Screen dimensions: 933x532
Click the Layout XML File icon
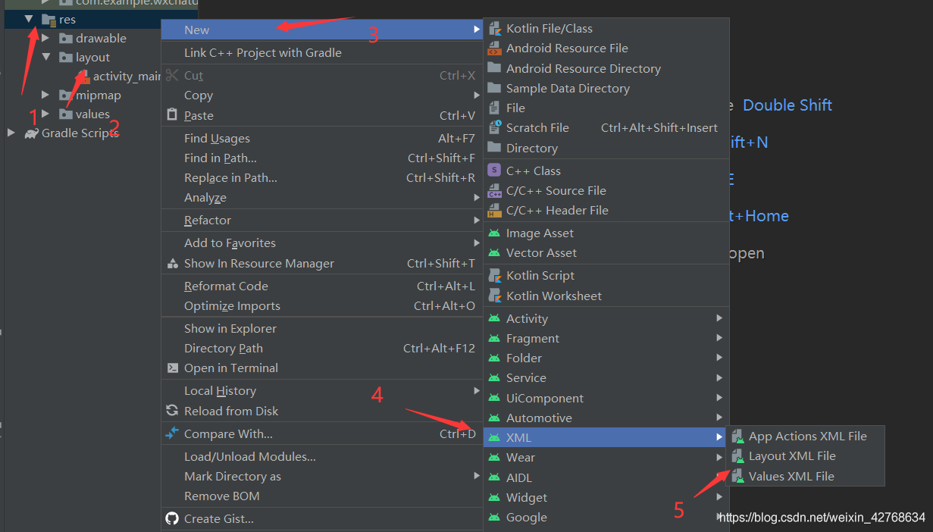pyautogui.click(x=737, y=456)
